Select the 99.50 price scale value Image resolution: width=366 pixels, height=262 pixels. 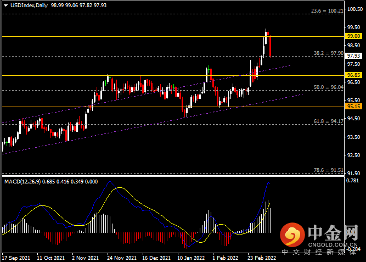[x=353, y=27]
